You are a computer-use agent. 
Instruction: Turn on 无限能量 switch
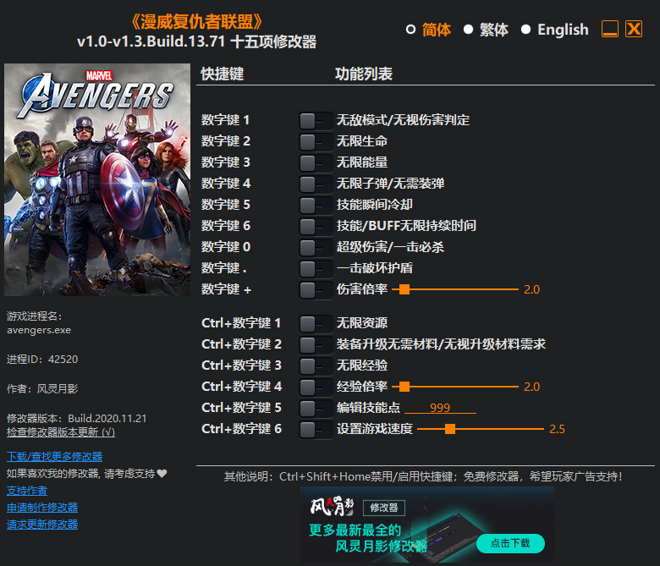coord(316,162)
